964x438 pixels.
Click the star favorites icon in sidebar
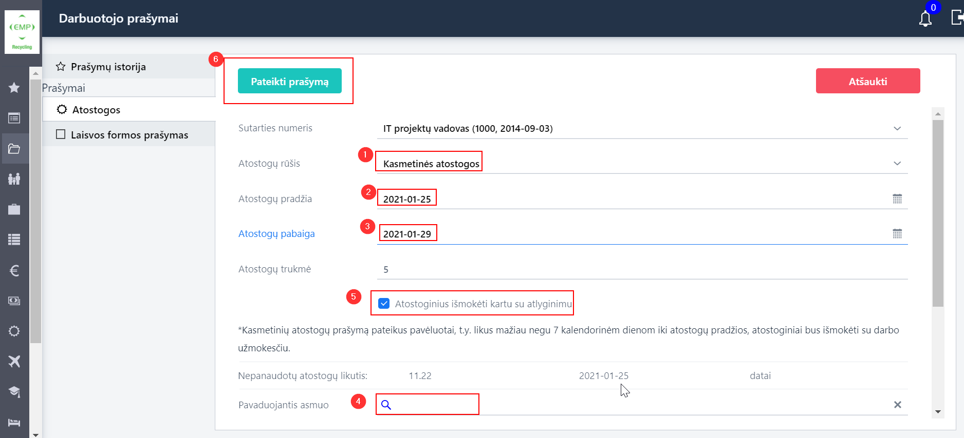[14, 88]
